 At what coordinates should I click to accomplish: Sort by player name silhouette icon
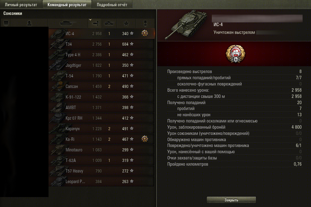(29, 23)
